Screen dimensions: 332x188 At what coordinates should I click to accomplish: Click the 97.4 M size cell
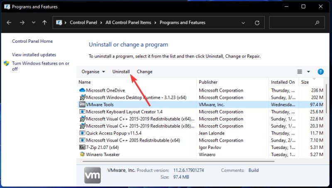pos(317,105)
